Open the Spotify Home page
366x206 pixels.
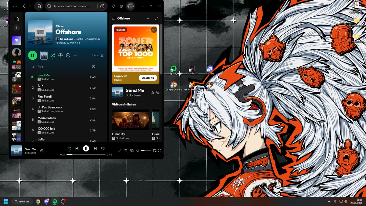click(x=38, y=6)
